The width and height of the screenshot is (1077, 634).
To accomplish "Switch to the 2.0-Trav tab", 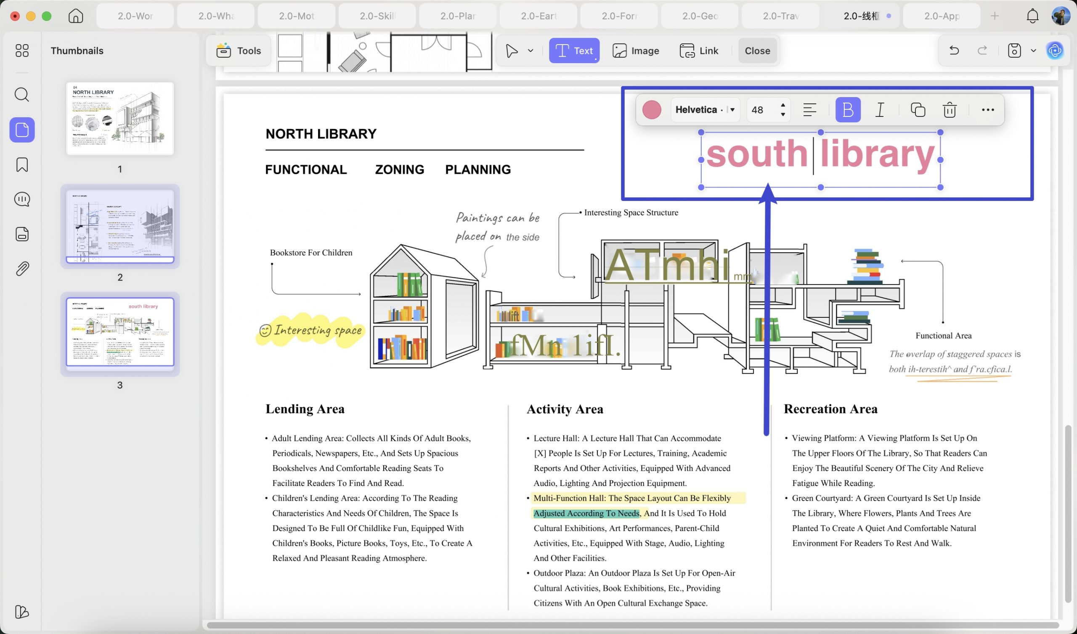I will [780, 16].
